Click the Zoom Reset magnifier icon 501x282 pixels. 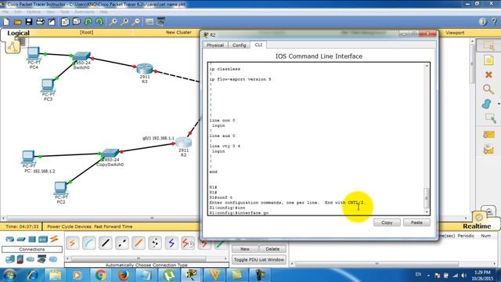click(124, 22)
